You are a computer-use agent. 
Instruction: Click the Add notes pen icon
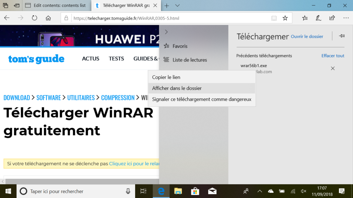pyautogui.click(x=318, y=18)
